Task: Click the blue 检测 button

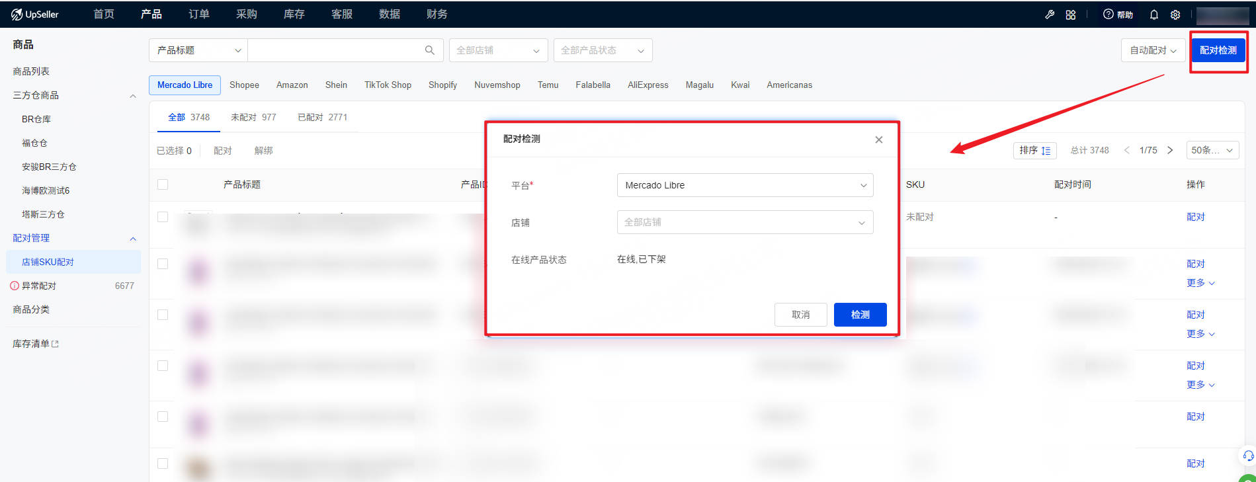Action: (x=860, y=315)
